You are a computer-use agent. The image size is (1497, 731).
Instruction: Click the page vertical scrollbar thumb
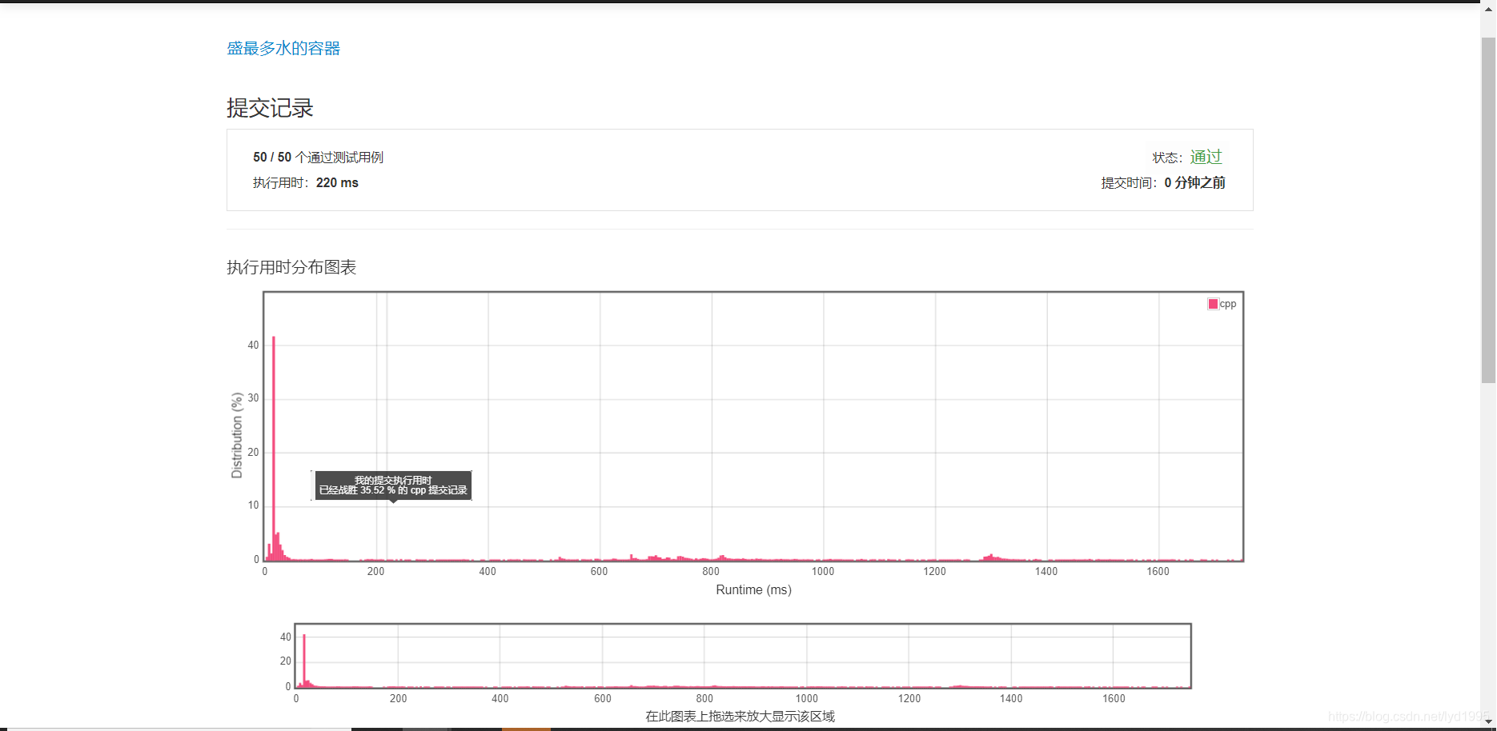pos(1488,210)
